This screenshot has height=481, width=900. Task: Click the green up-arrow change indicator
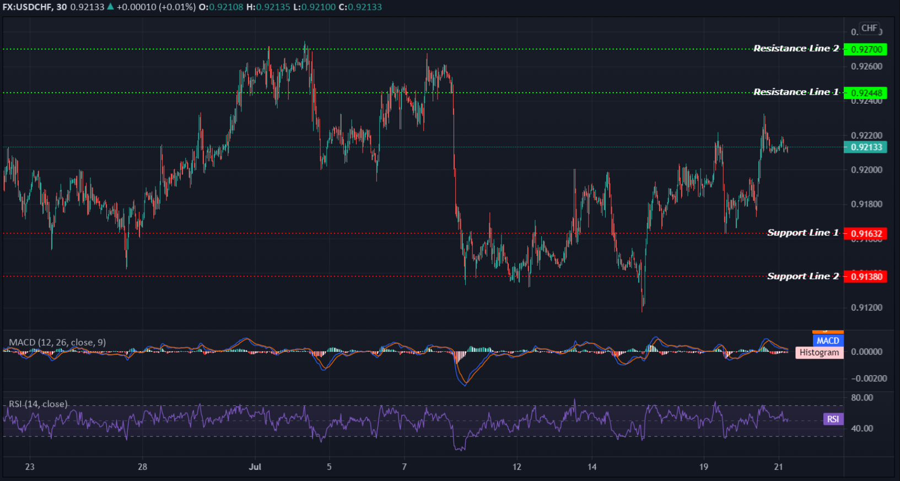[110, 7]
